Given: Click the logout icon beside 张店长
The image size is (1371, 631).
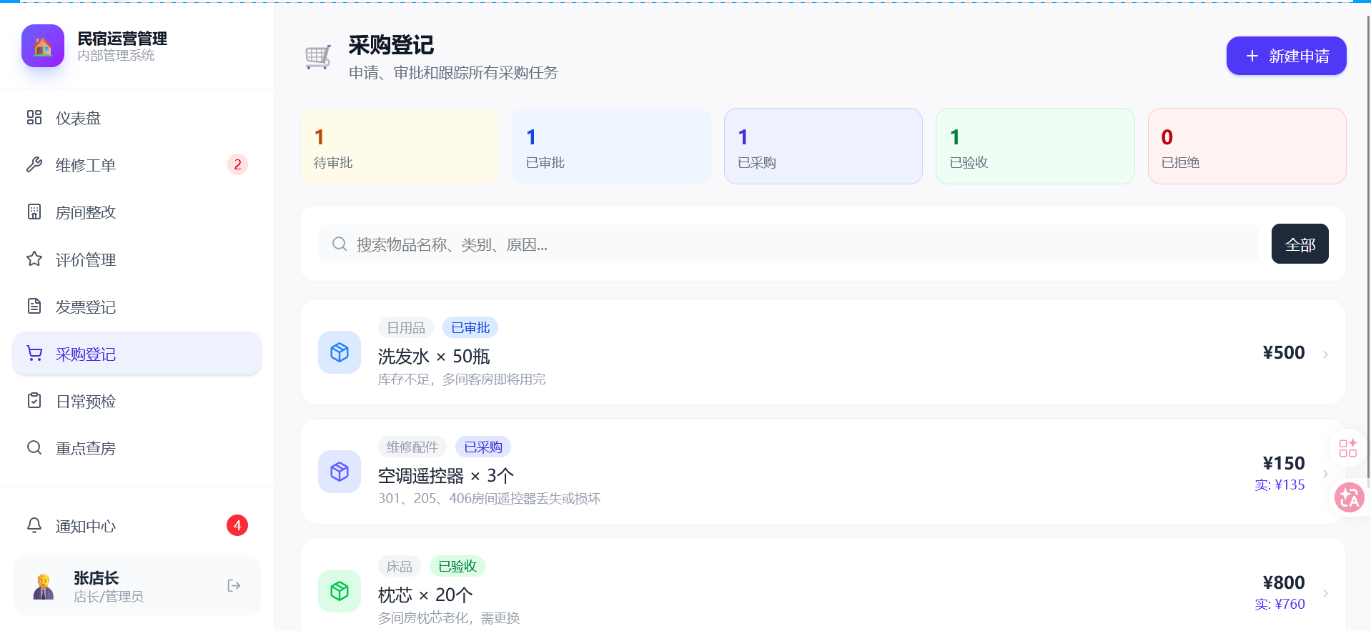Looking at the screenshot, I should tap(234, 586).
